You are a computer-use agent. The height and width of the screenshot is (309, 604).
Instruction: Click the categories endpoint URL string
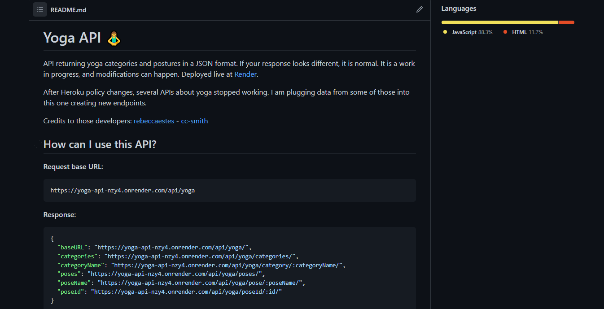(200, 256)
